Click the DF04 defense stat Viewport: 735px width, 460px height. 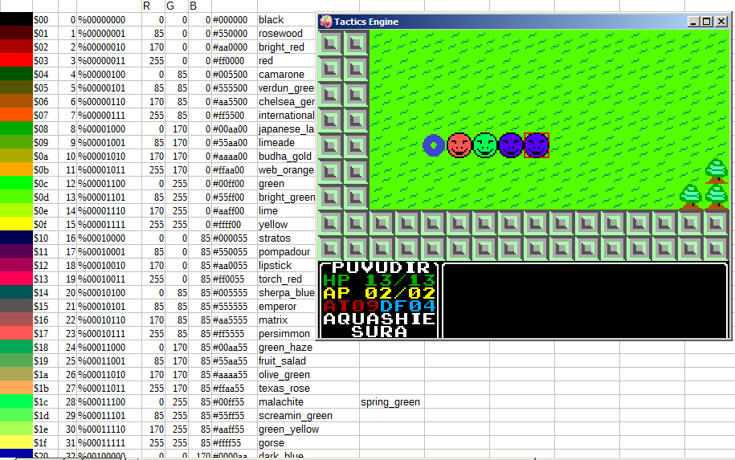(408, 306)
